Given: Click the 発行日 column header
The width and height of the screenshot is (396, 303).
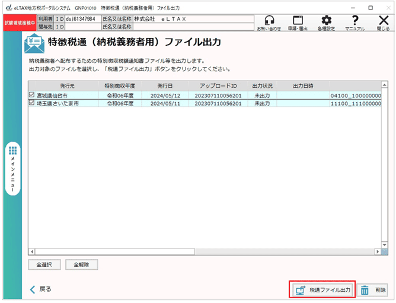Looking at the screenshot, I should click(165, 86).
